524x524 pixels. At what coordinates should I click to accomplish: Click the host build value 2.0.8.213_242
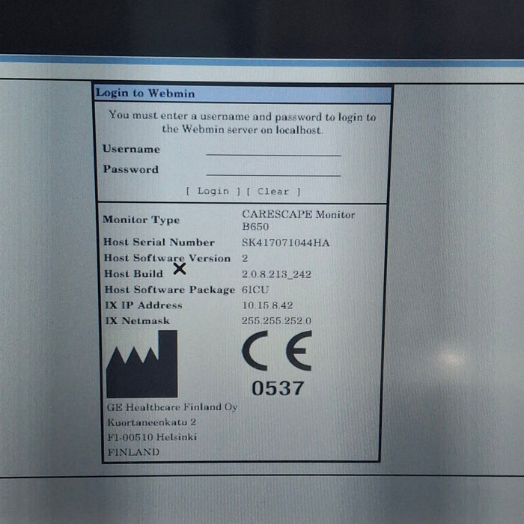click(x=276, y=274)
